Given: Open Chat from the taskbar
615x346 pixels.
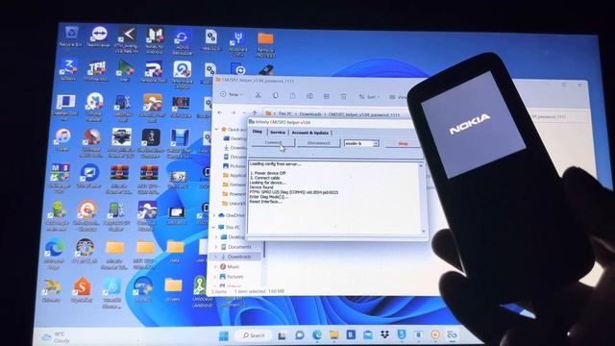Looking at the screenshot, I should pos(300,335).
